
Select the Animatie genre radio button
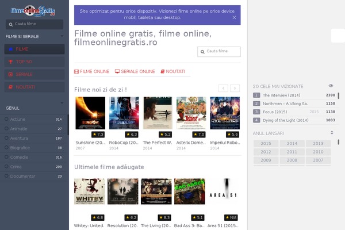pos(6,129)
